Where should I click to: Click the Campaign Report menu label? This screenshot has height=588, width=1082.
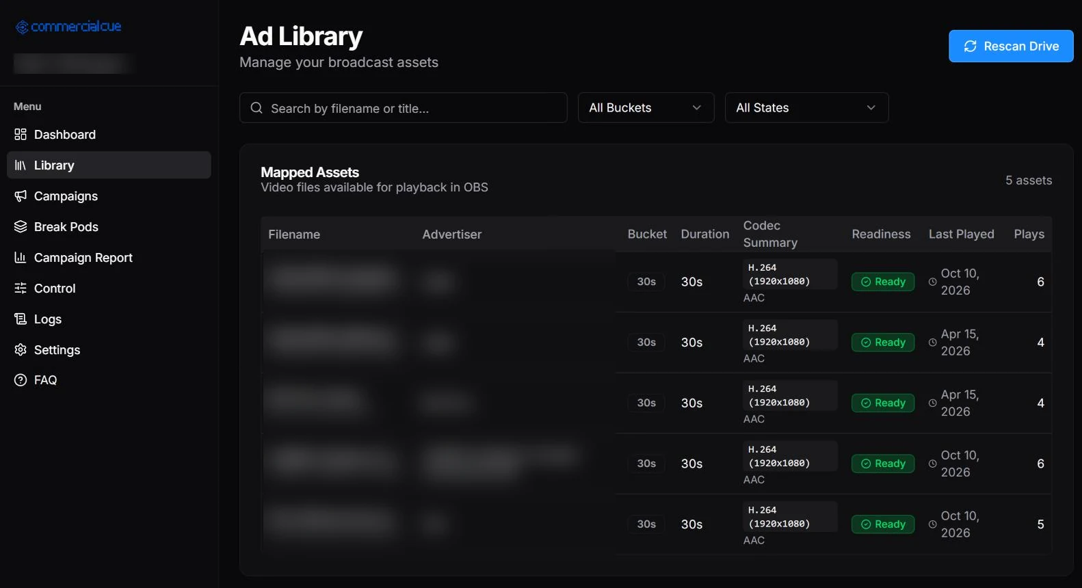[x=83, y=258]
